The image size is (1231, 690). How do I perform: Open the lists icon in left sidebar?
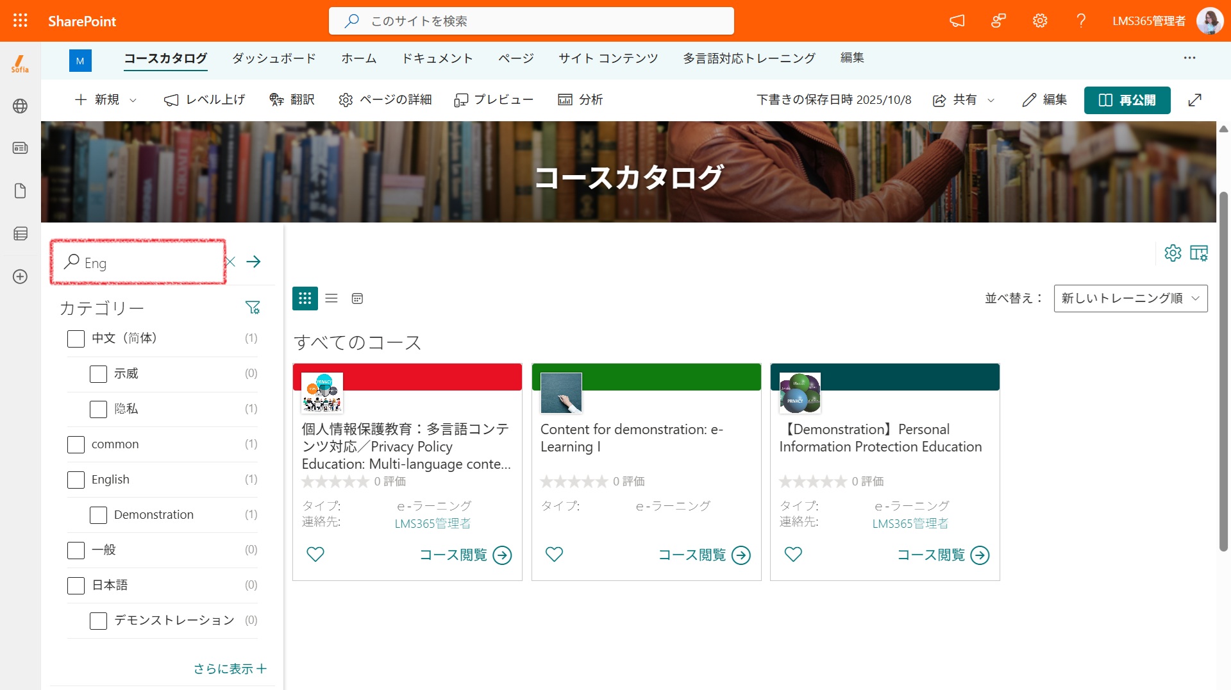coord(20,233)
